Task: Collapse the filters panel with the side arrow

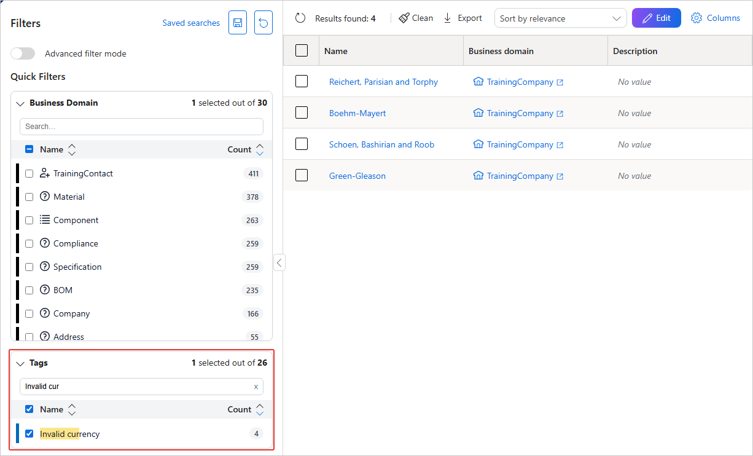Action: [x=279, y=262]
